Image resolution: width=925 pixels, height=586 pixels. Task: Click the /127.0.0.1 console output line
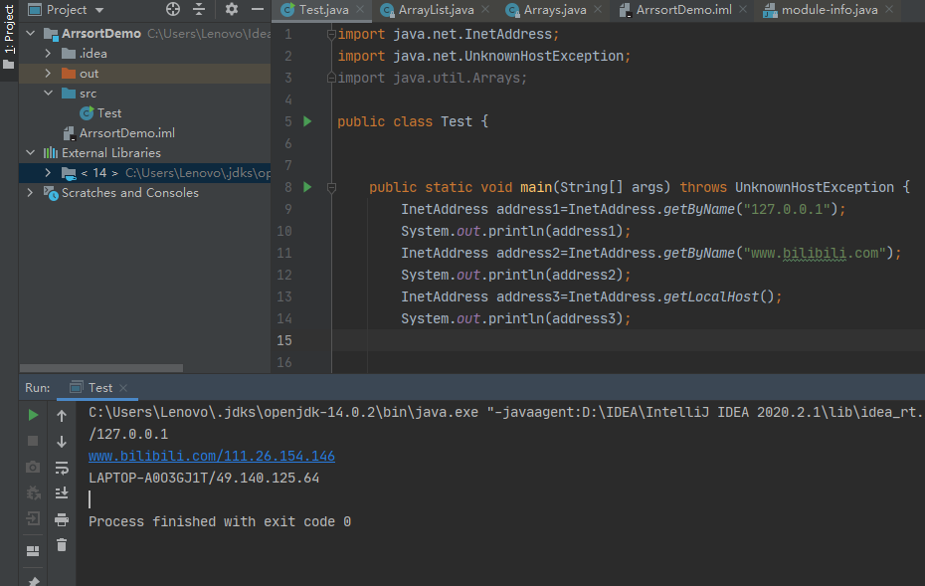coord(128,435)
